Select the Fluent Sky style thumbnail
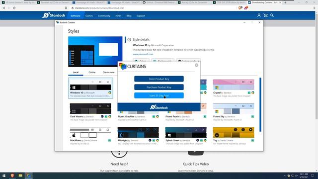Image resolution: width=318 pixels, height=179 pixels. pyautogui.click(x=234, y=108)
